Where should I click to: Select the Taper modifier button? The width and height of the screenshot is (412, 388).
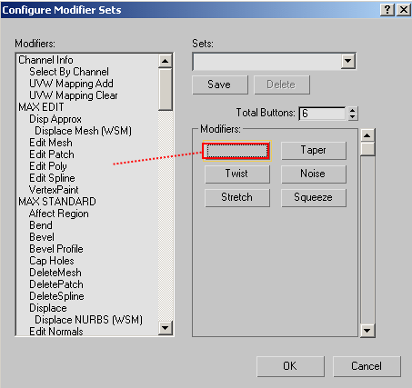tap(314, 151)
